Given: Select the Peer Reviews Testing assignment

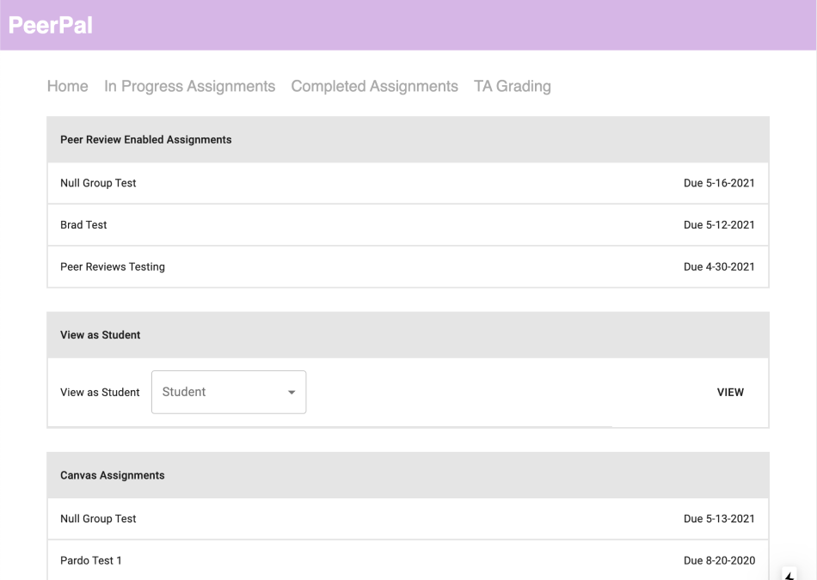Looking at the screenshot, I should point(408,266).
